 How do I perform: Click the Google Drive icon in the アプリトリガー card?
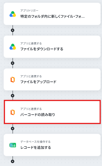click(x=13, y=14)
